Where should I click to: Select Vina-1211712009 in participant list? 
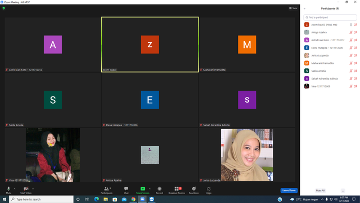point(330,86)
